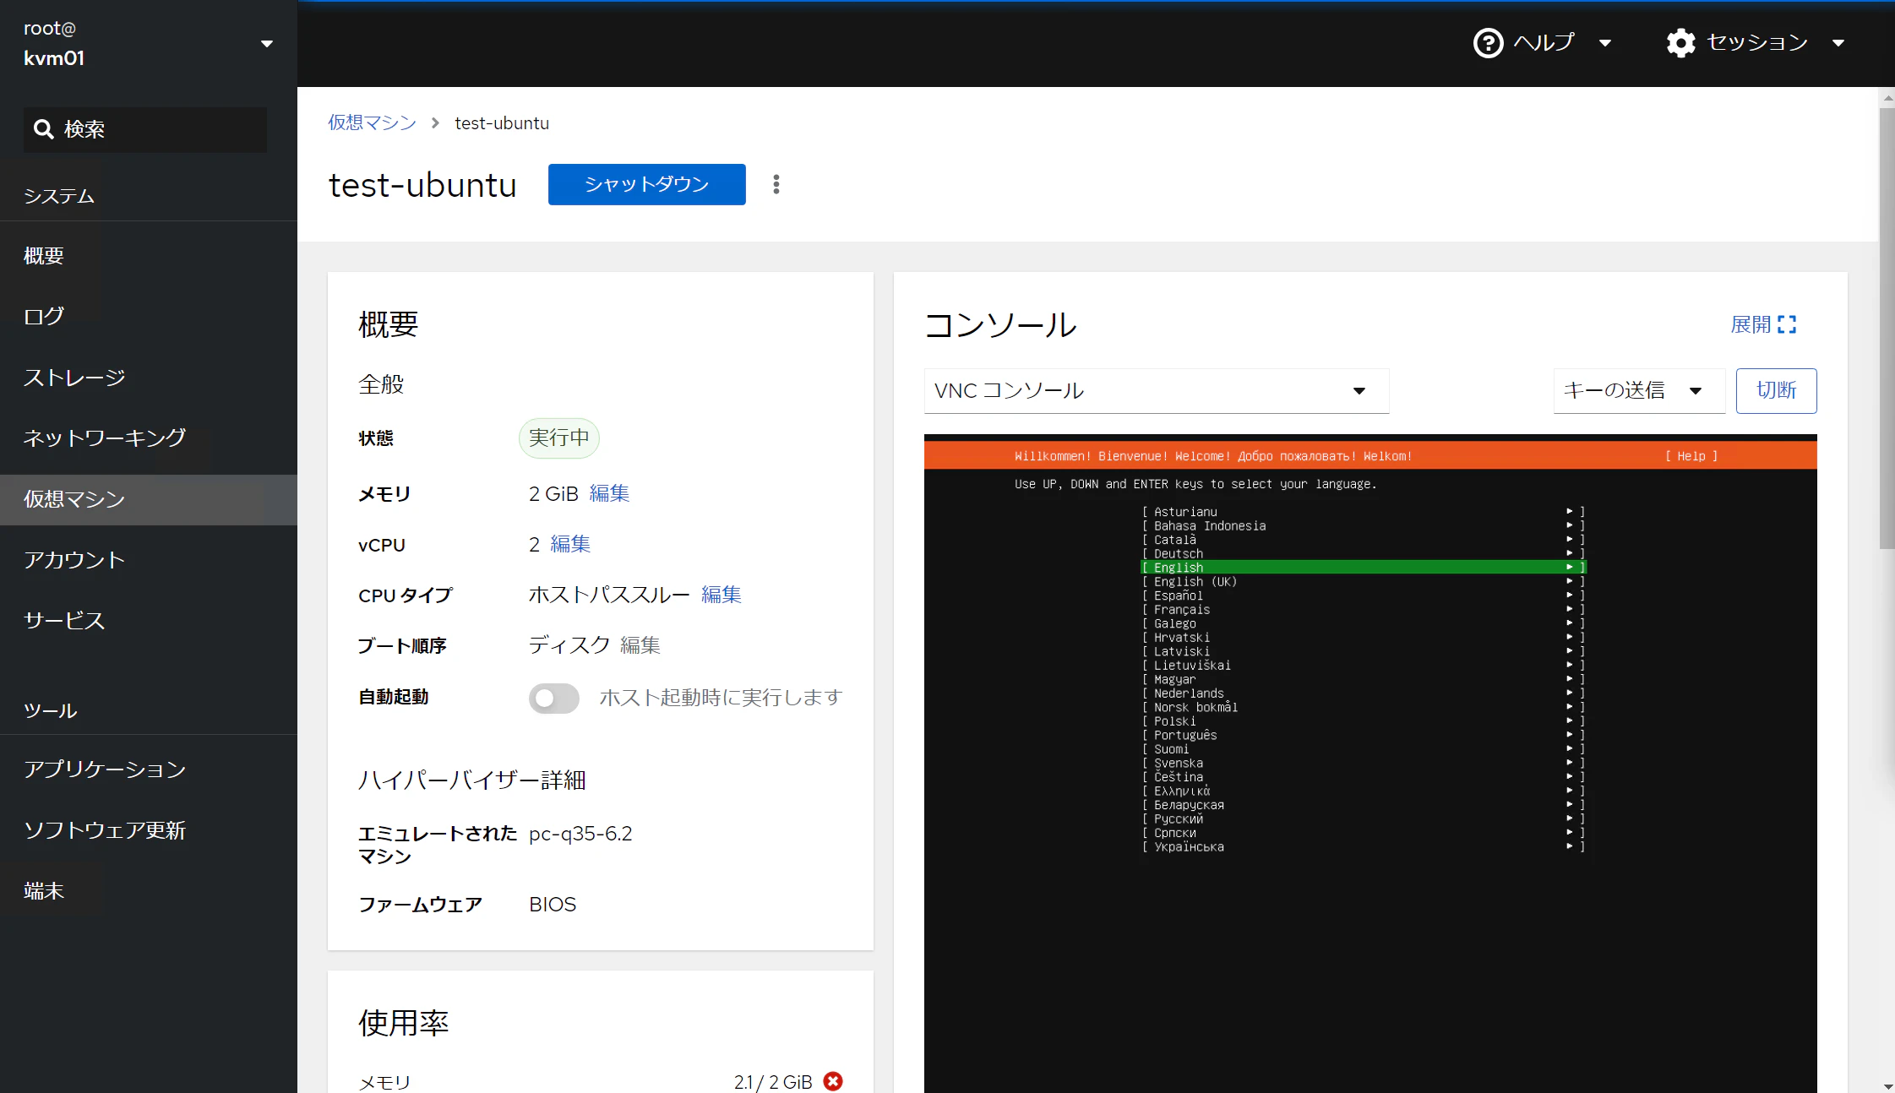Click the red memory usage error icon
The image size is (1895, 1093).
(x=833, y=1081)
